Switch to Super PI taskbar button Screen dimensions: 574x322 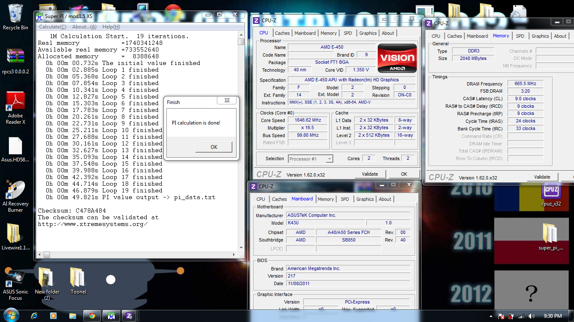click(x=111, y=316)
